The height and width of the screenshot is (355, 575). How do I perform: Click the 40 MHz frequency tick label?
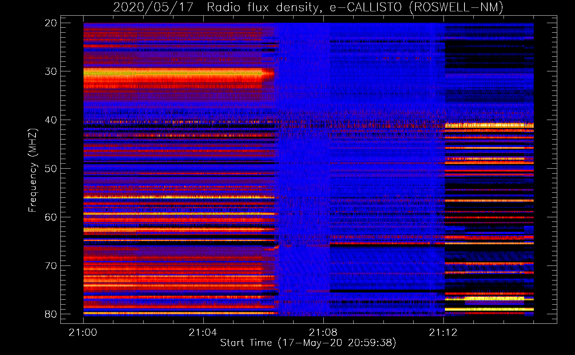click(51, 120)
